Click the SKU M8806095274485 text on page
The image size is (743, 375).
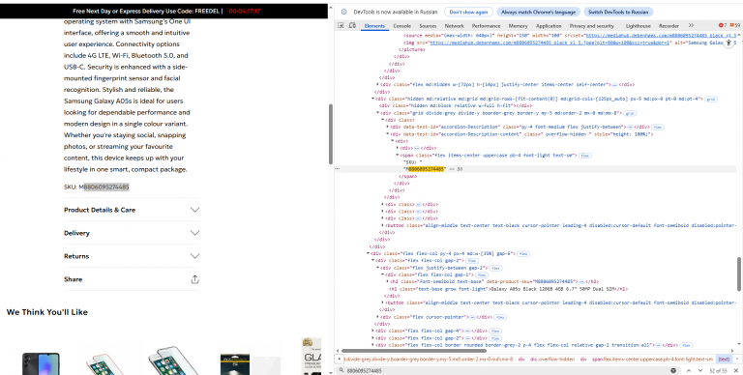pyautogui.click(x=97, y=187)
